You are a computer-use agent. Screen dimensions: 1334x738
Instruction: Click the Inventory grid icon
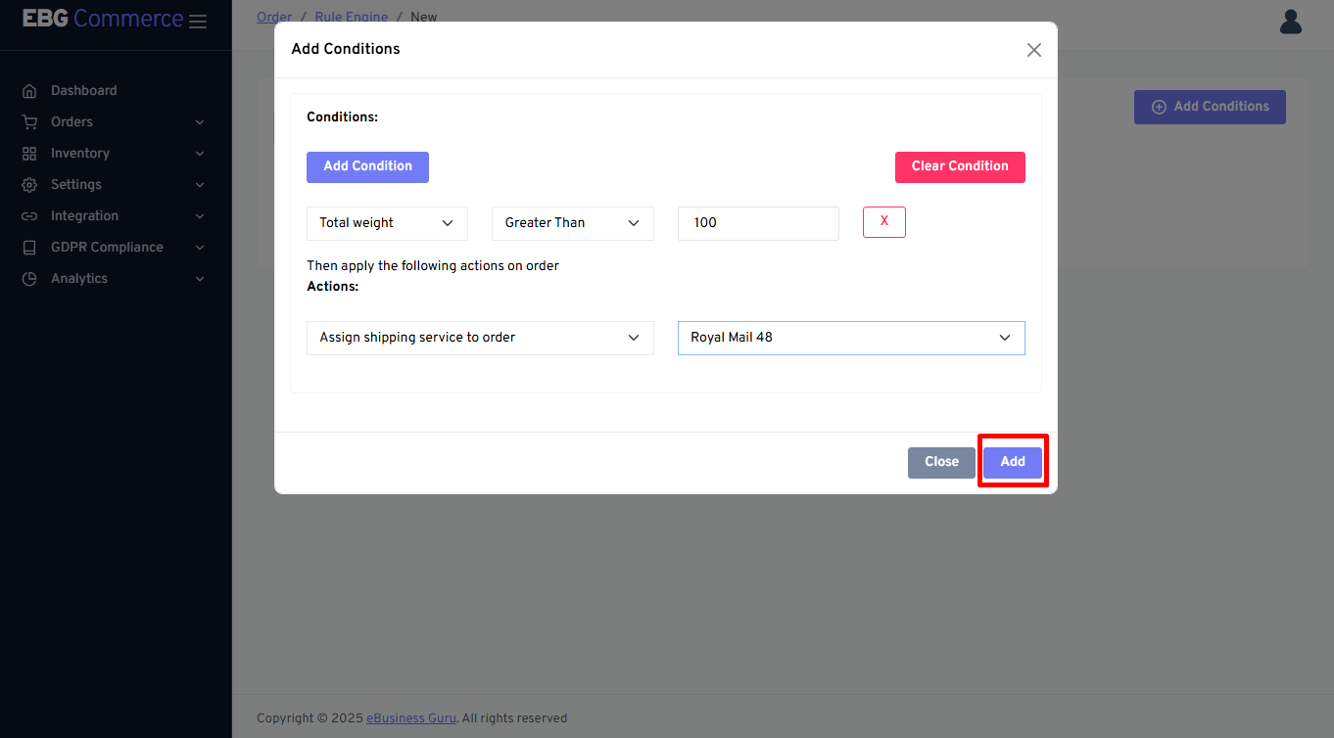click(29, 154)
